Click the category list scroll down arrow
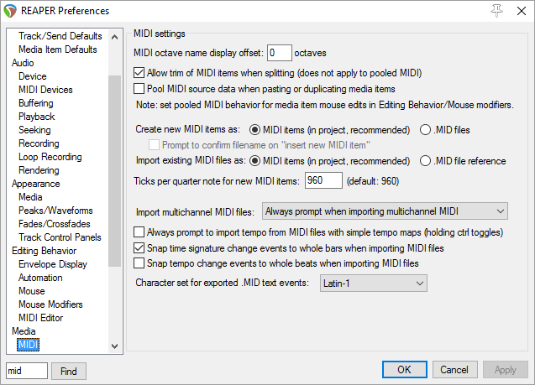This screenshot has height=385, width=535. pyautogui.click(x=114, y=346)
